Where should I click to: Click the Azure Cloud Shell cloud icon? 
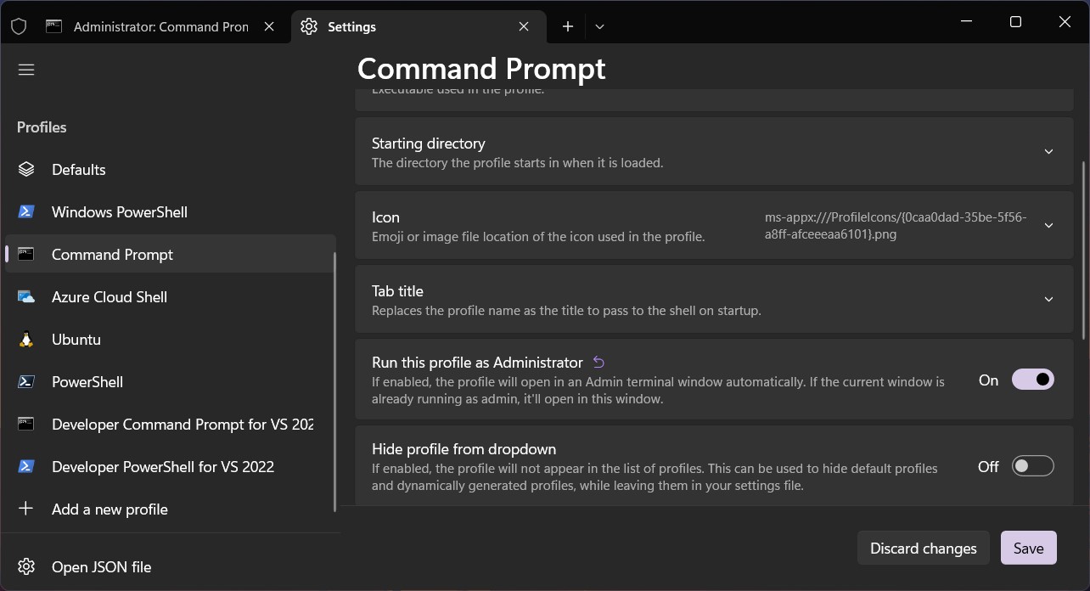pyautogui.click(x=26, y=297)
